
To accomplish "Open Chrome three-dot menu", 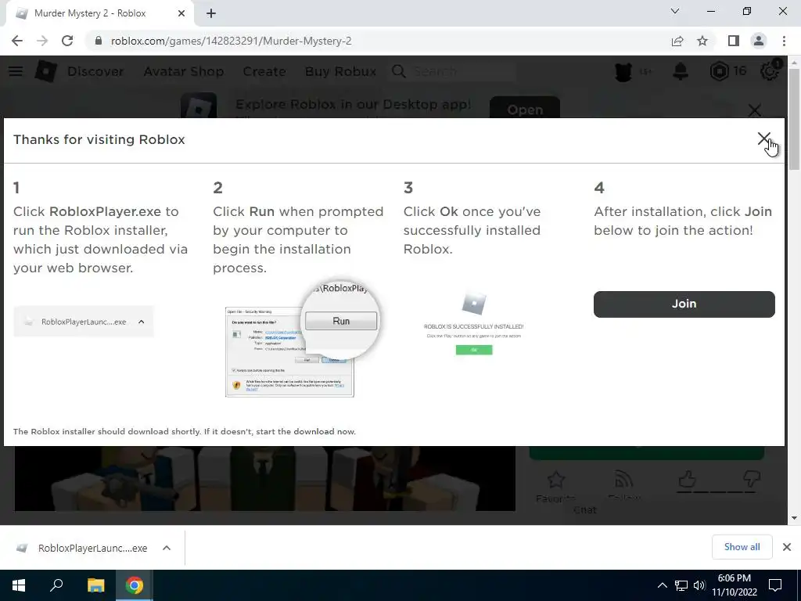I will [x=784, y=41].
